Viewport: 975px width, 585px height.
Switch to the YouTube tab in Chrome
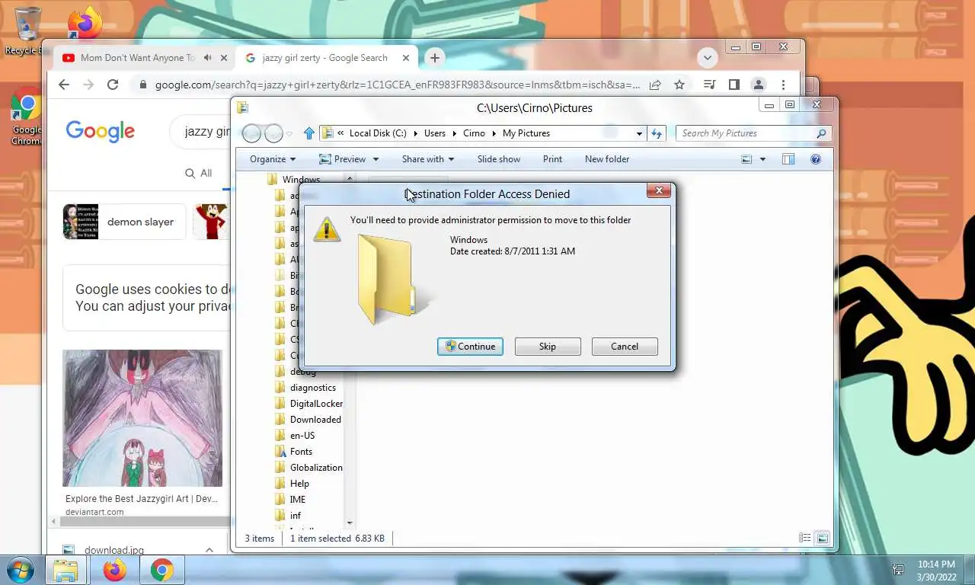[137, 58]
